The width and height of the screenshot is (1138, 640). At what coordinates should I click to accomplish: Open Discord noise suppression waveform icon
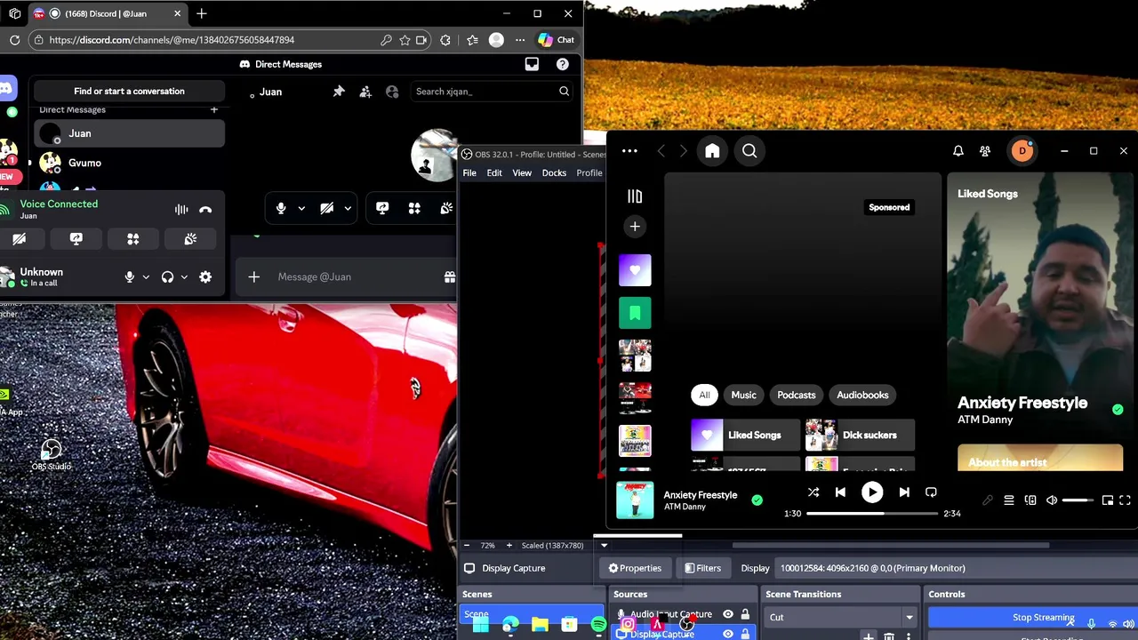(x=181, y=210)
